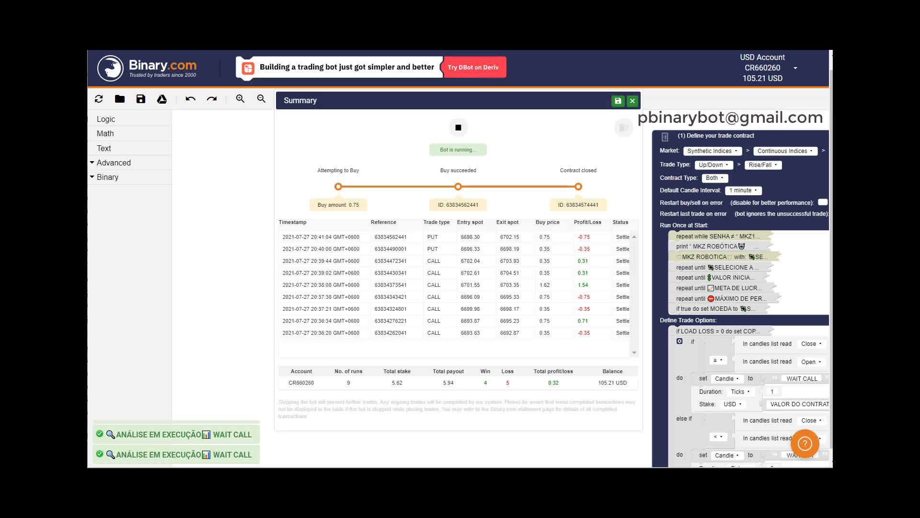Image resolution: width=920 pixels, height=518 pixels.
Task: Collapse the Binary category in the toolbox
Action: click(x=92, y=177)
